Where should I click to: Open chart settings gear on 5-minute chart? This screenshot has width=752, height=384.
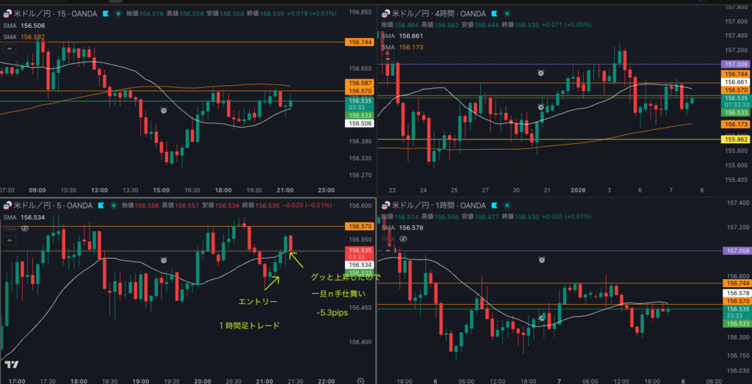[361, 380]
